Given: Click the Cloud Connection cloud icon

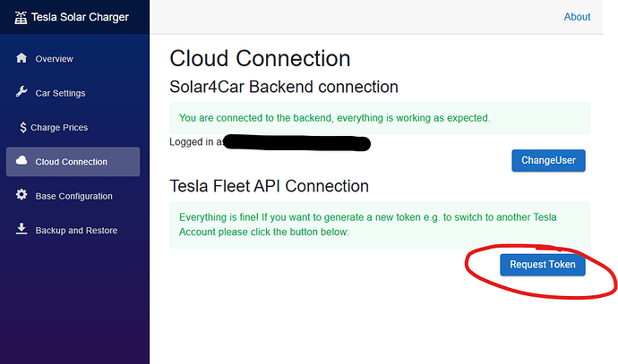Looking at the screenshot, I should click(21, 161).
